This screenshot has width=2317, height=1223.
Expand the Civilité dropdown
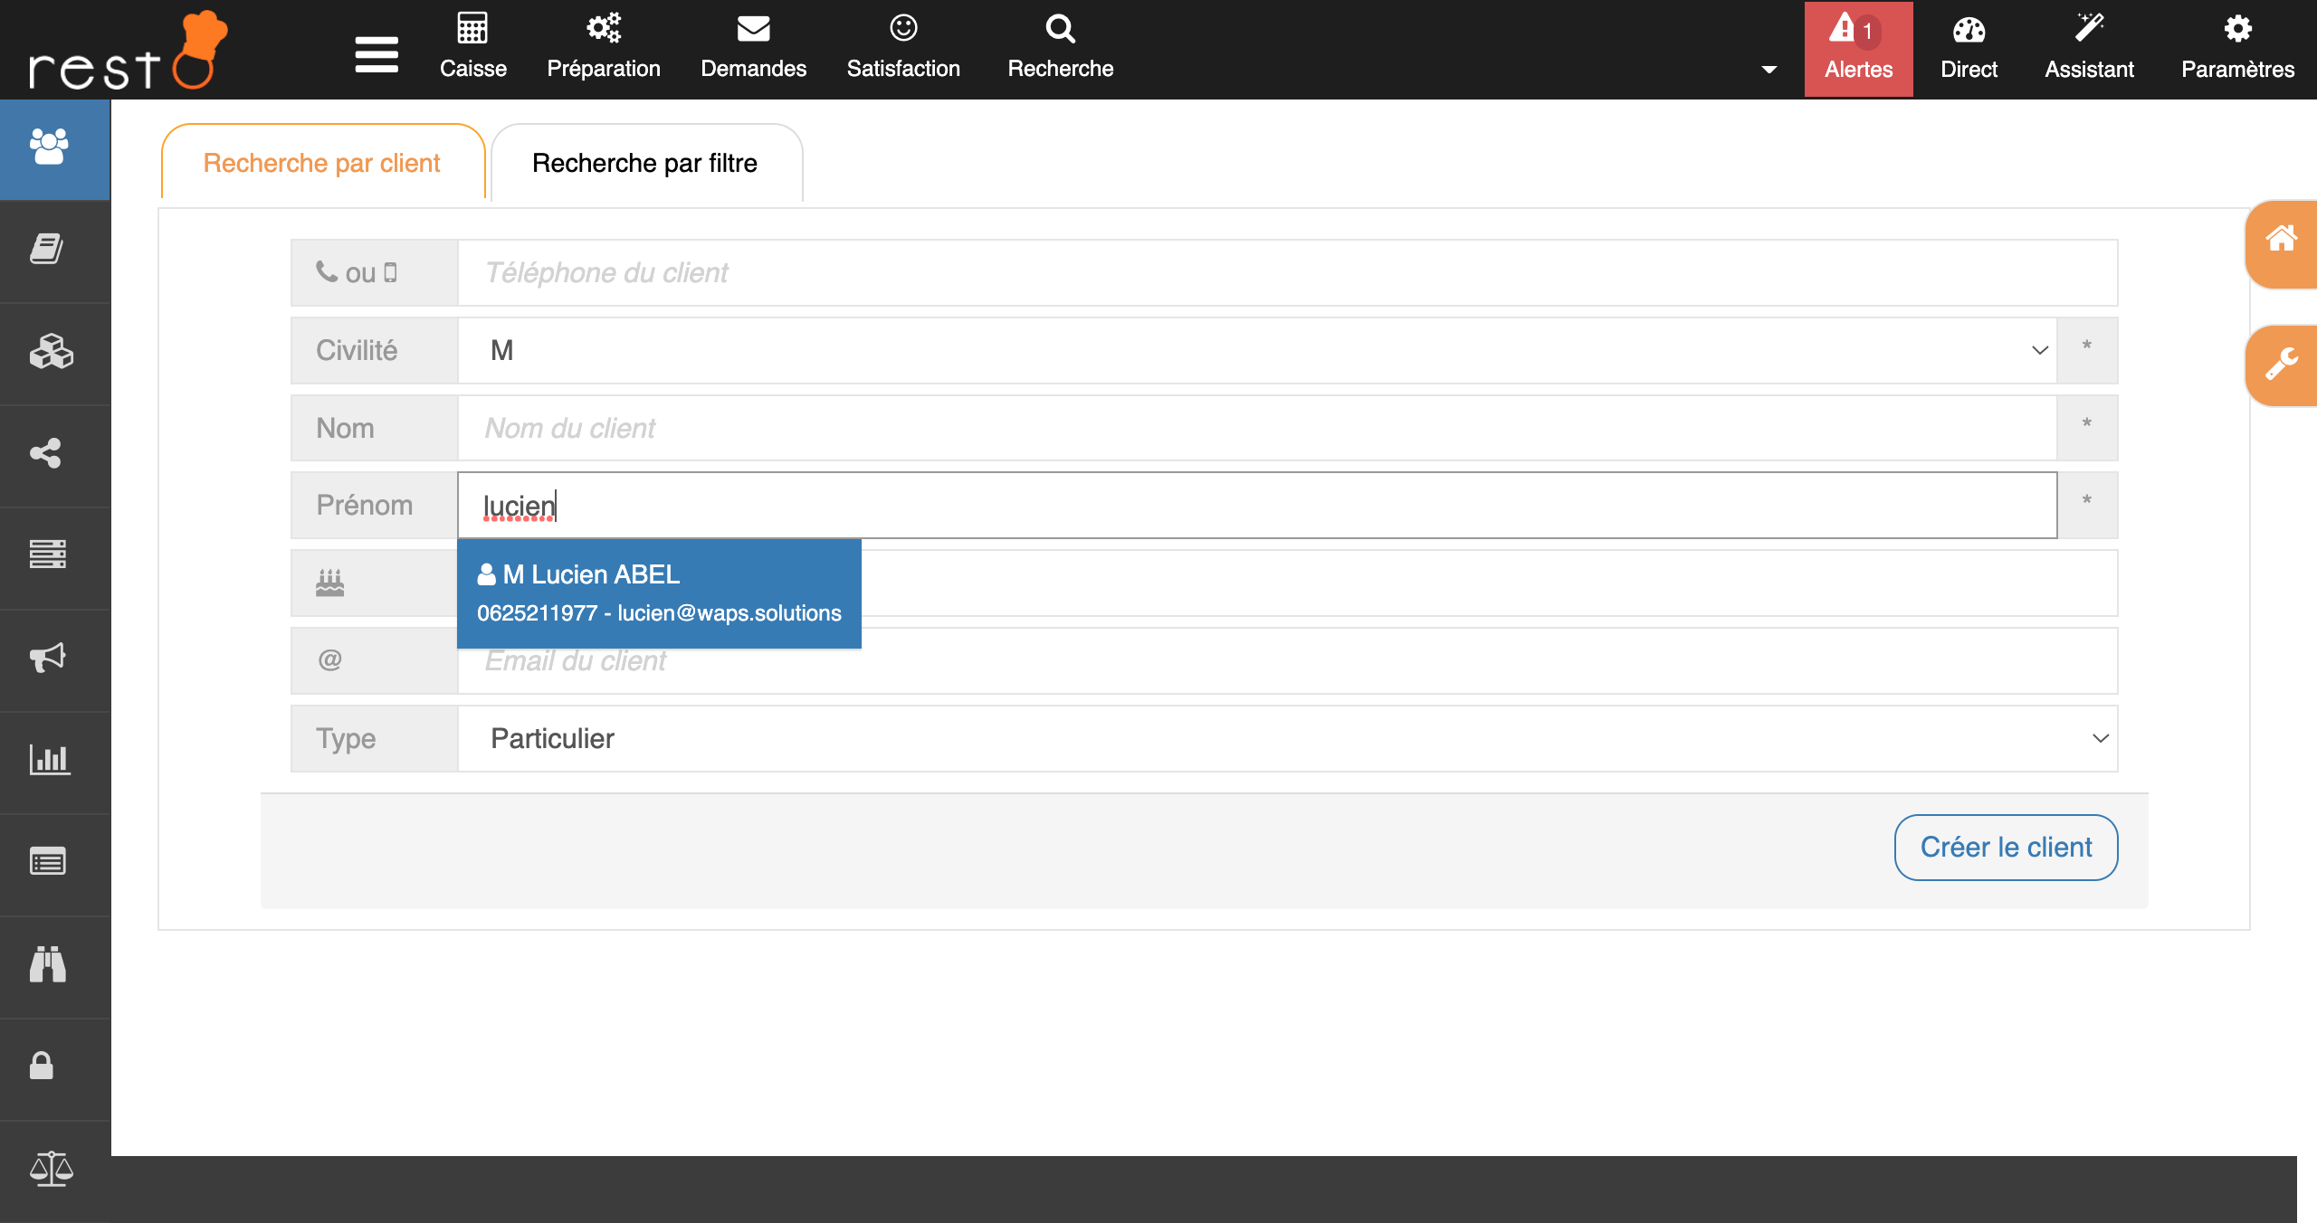(1256, 350)
